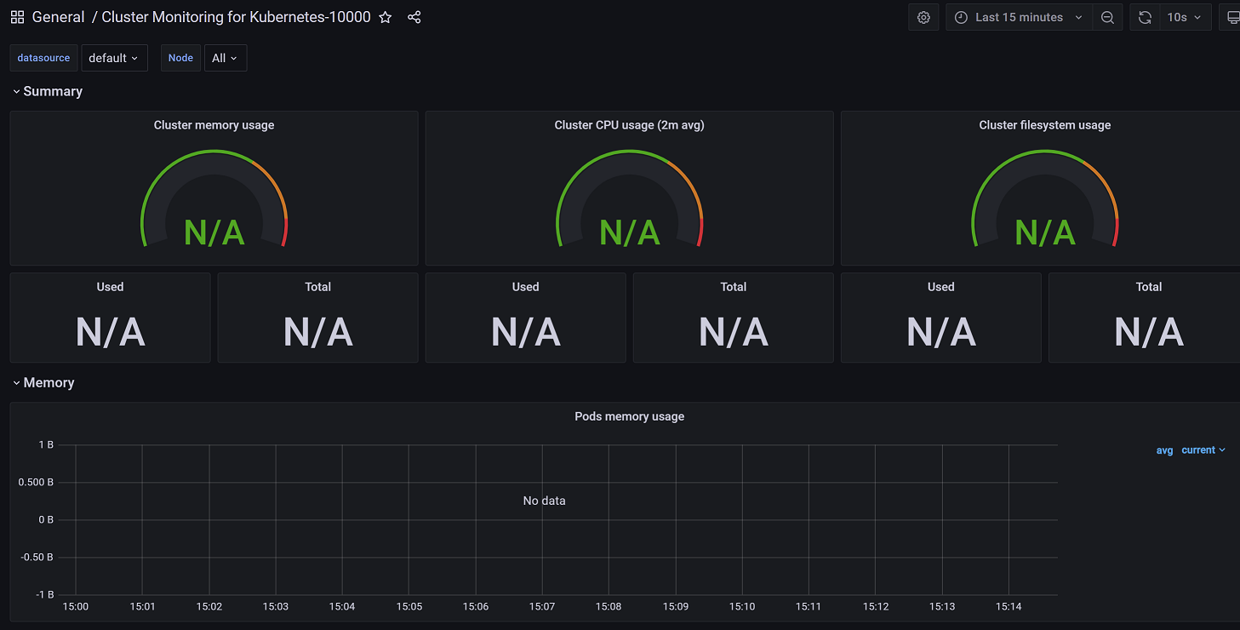
Task: Click the share dashboard icon
Action: pos(414,17)
